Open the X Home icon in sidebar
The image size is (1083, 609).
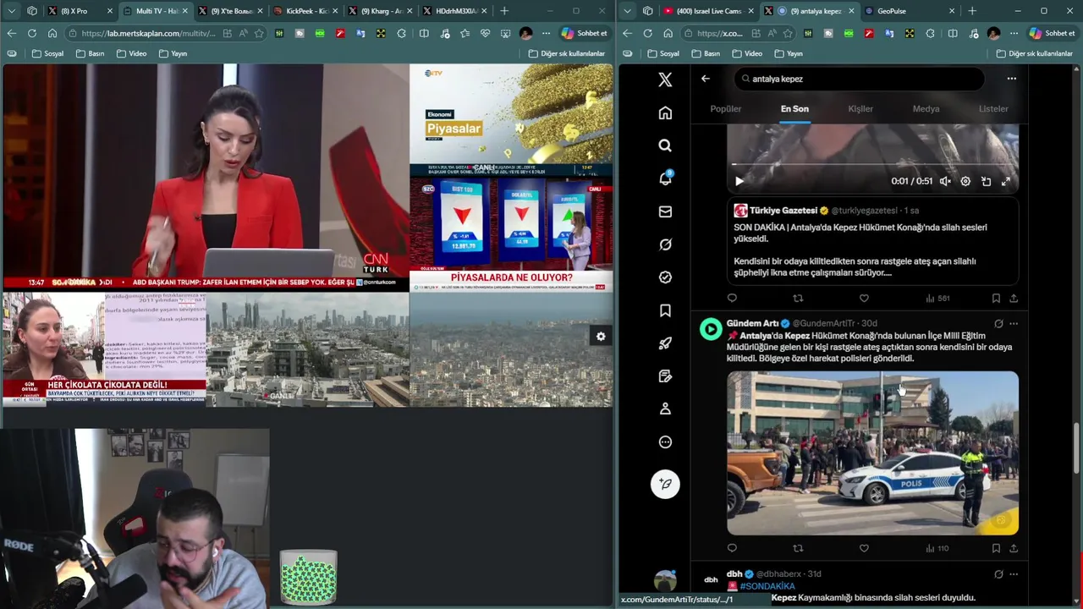pyautogui.click(x=665, y=112)
